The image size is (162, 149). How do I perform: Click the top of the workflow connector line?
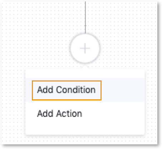pos(85,4)
